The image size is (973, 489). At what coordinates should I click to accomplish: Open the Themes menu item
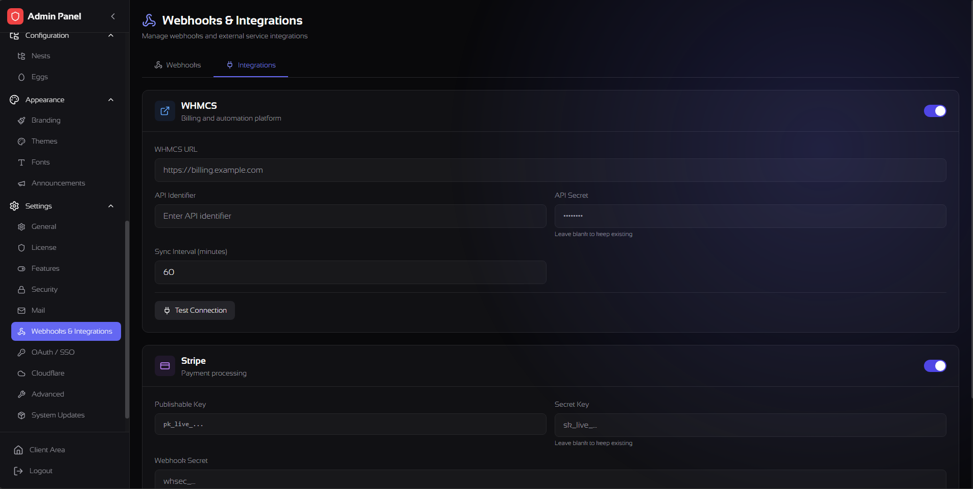tap(66, 142)
